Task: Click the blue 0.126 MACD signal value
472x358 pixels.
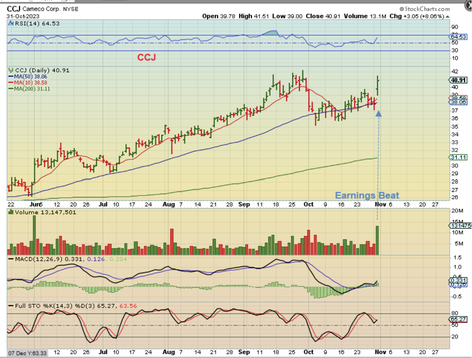Action: (x=96, y=259)
